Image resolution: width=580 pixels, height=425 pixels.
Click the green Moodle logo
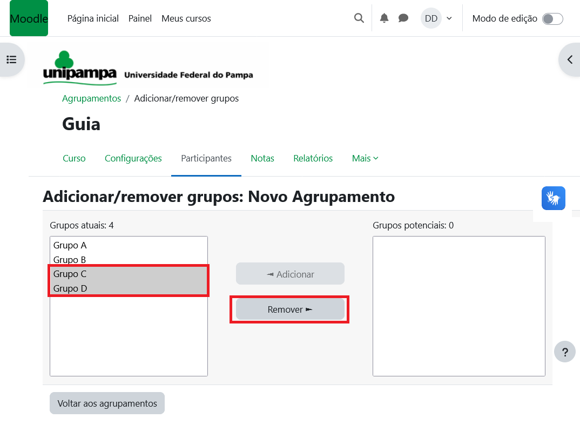(29, 18)
